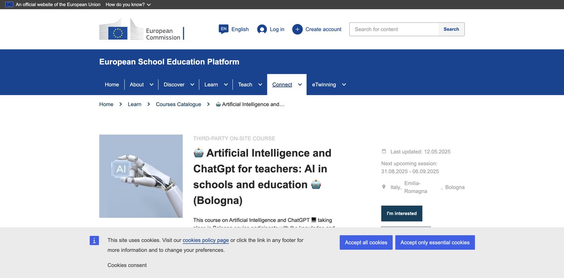Click 'Last updated: 12.05.2025' text
Screen dimensions: 564x278
pos(420,152)
